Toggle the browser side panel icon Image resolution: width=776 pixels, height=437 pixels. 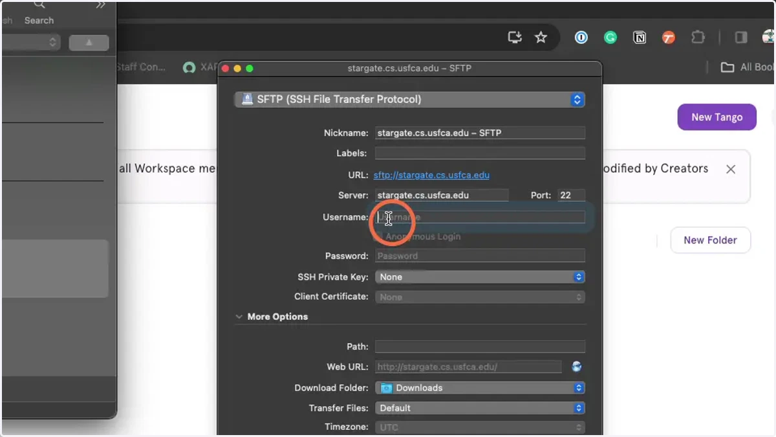[x=741, y=38]
